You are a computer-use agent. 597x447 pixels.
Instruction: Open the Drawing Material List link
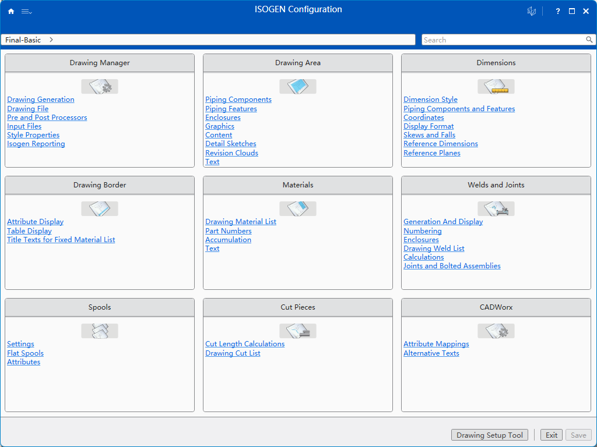241,222
